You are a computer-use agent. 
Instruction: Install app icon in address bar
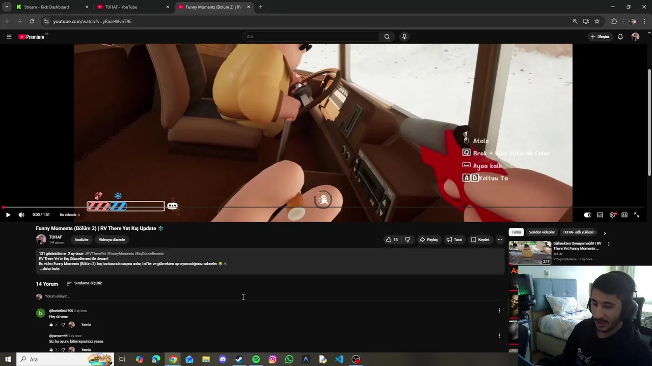[586, 21]
